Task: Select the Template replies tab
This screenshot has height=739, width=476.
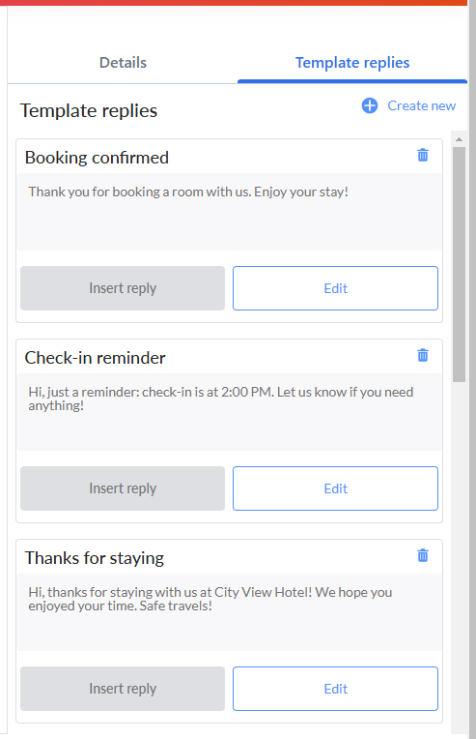Action: click(352, 63)
